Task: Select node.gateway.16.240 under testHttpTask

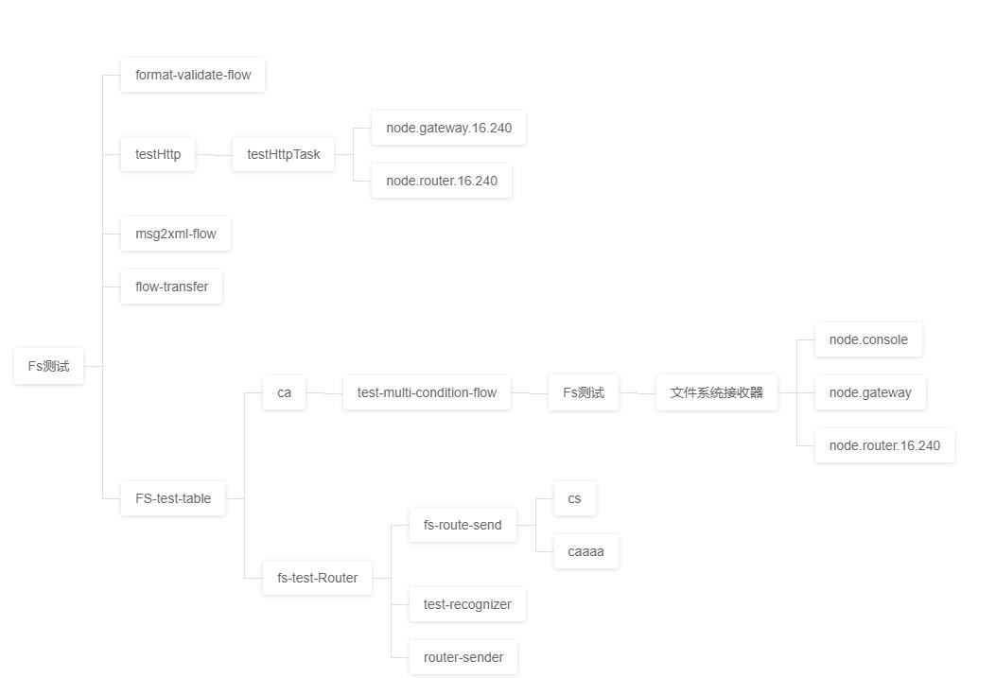Action: tap(448, 128)
